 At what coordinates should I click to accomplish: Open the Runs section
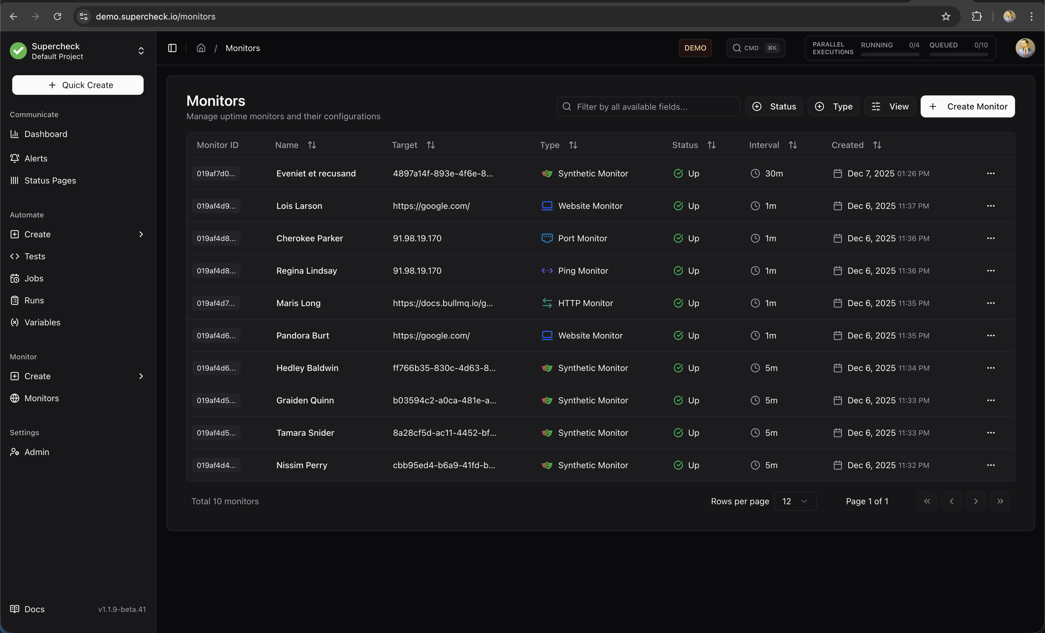tap(34, 300)
